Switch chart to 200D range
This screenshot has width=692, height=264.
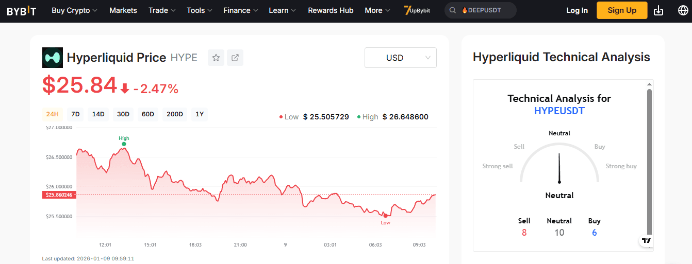click(175, 114)
